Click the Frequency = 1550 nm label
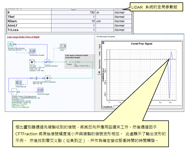 tap(37, 68)
